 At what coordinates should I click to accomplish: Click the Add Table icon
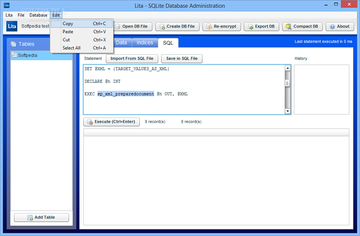click(30, 218)
